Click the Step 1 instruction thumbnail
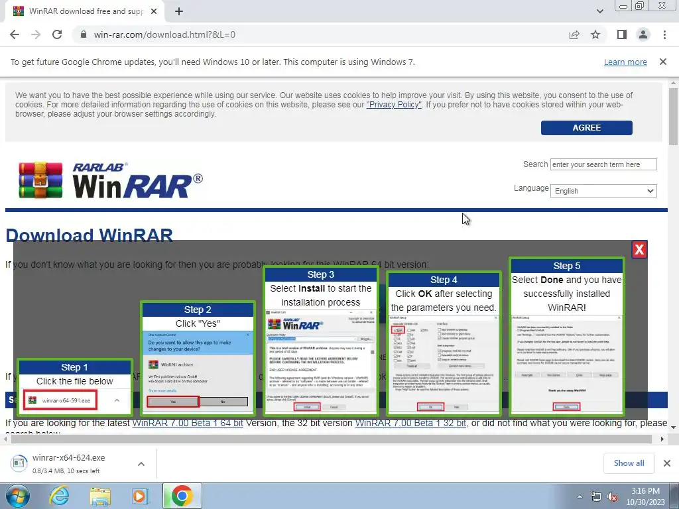 (x=75, y=386)
